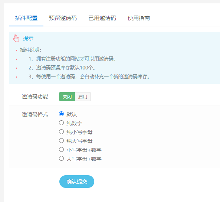Submit the form with 确认提交
Screen dimensions: 220x202
coord(77,182)
